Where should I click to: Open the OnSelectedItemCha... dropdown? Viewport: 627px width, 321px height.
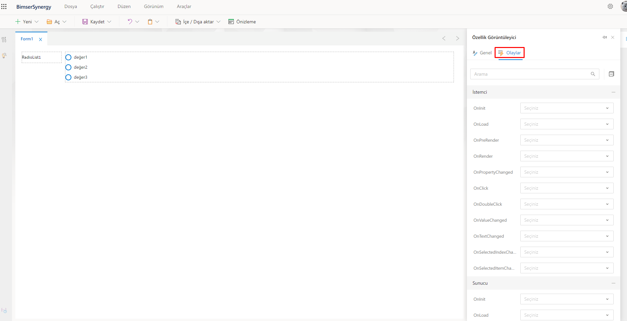tap(567, 268)
